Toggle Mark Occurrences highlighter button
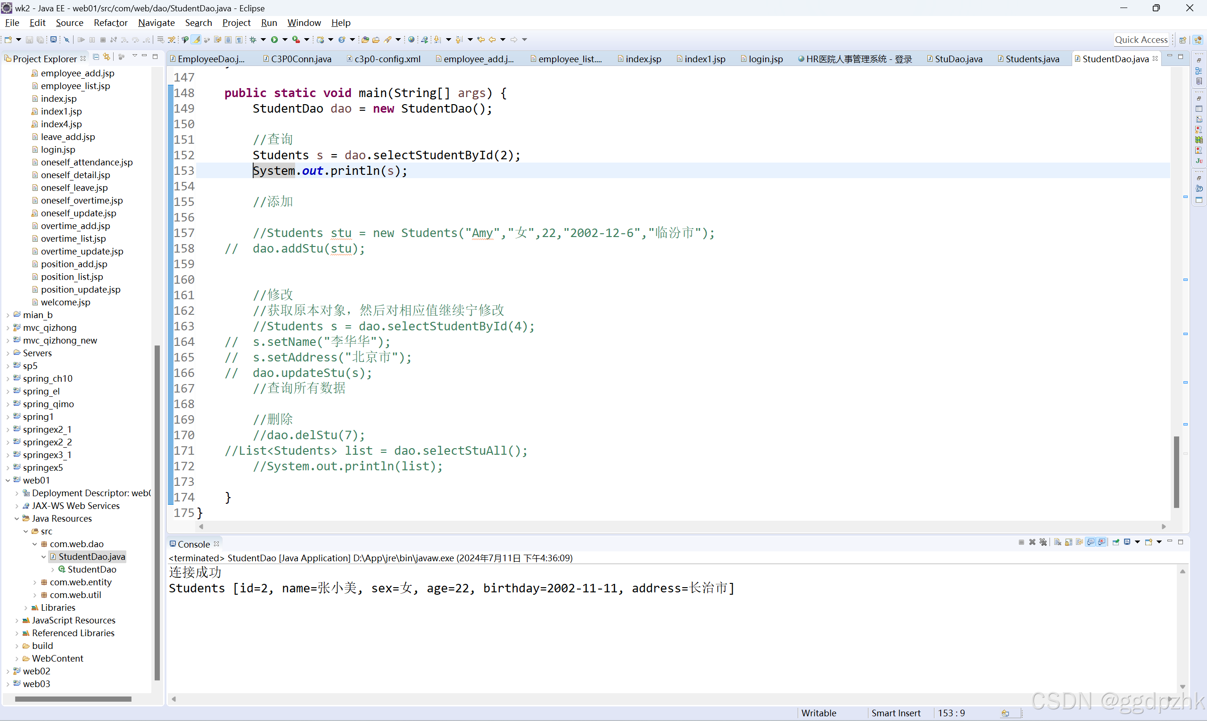The height and width of the screenshot is (721, 1207). click(196, 40)
